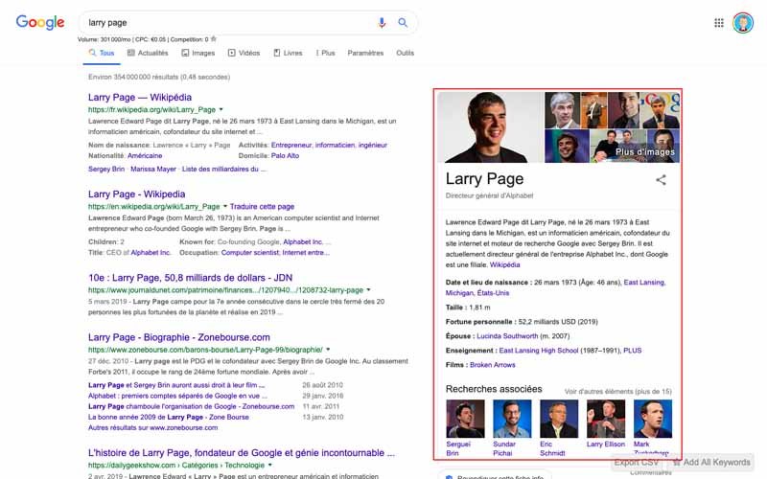The width and height of the screenshot is (767, 479).
Task: Open Sergueï Brin related search thumbnail
Action: coord(465,419)
